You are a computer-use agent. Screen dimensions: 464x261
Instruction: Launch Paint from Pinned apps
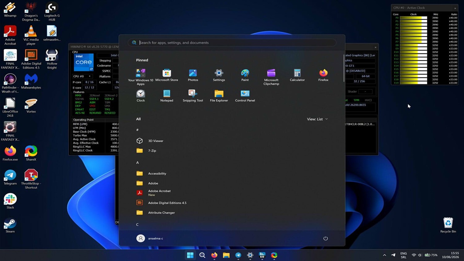point(245,75)
